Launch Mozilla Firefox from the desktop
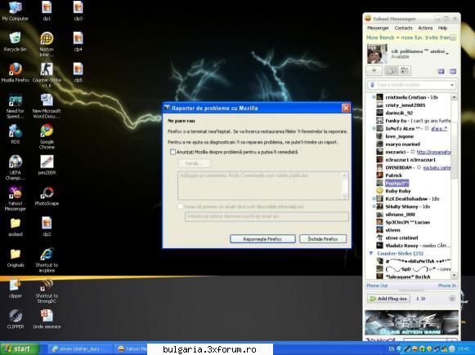Viewport: 475px width, 355px height. pyautogui.click(x=16, y=73)
